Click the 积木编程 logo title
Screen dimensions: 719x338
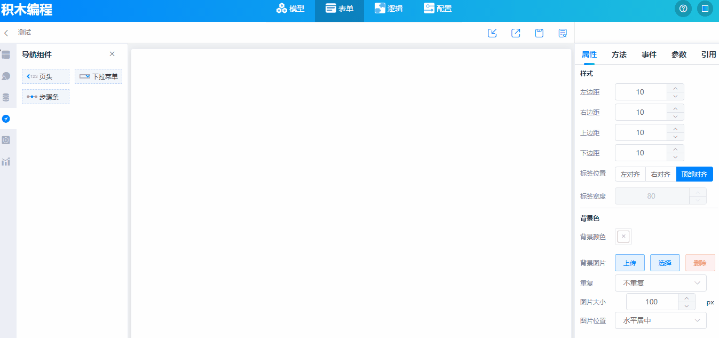27,9
